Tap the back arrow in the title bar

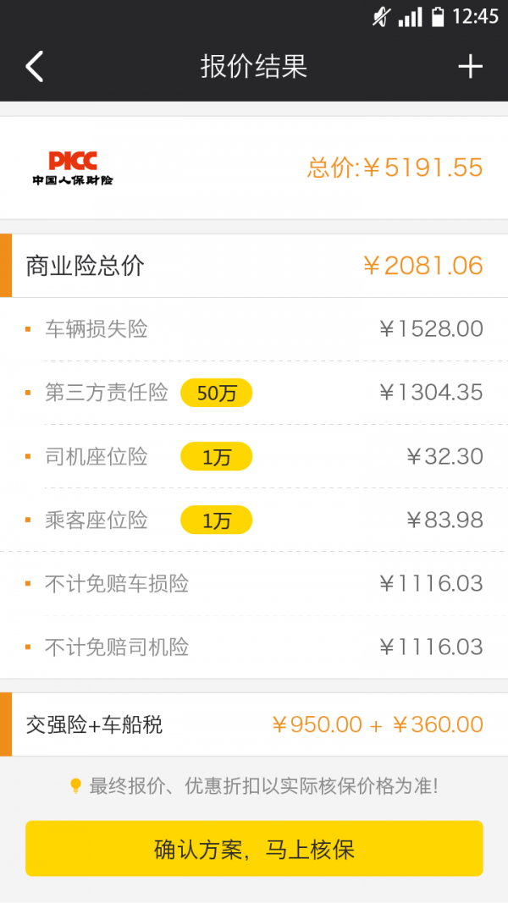click(34, 66)
